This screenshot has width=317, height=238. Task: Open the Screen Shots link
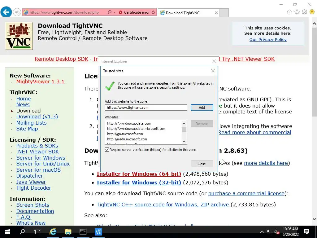tap(33, 205)
